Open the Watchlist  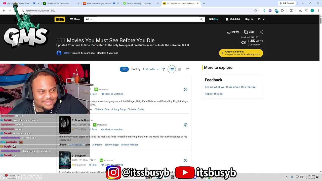(x=233, y=19)
